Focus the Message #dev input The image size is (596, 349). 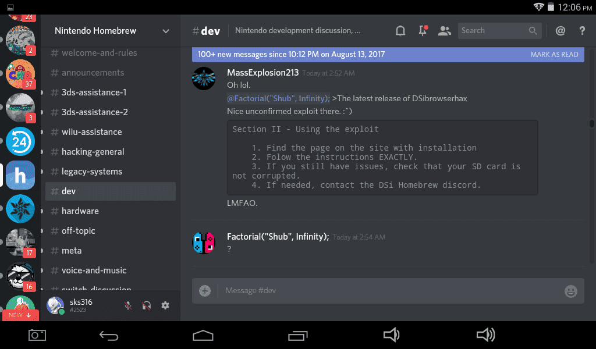388,291
